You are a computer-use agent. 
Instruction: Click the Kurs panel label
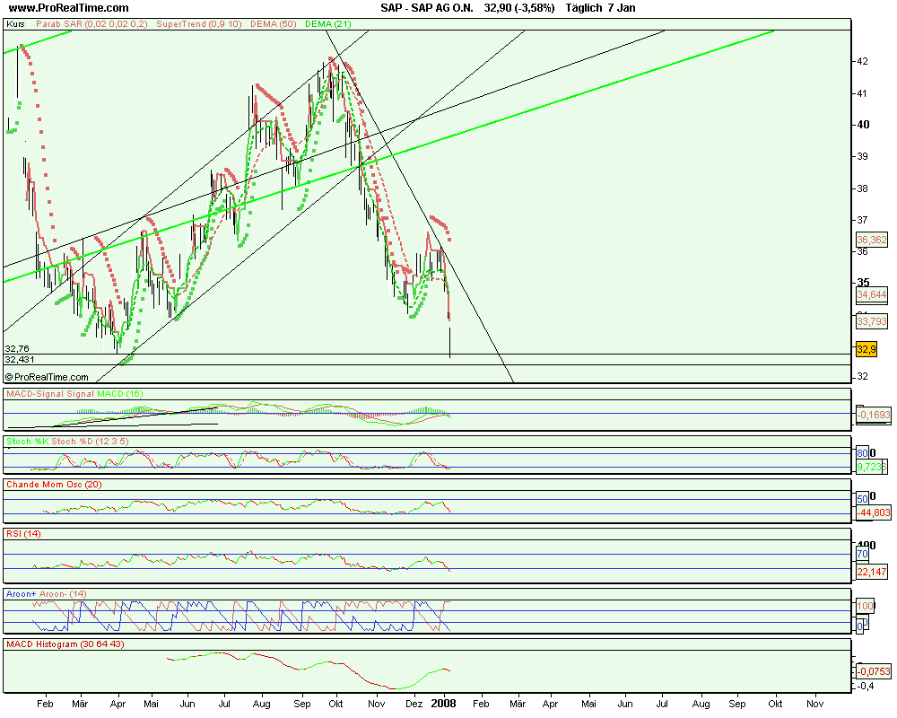(x=15, y=24)
